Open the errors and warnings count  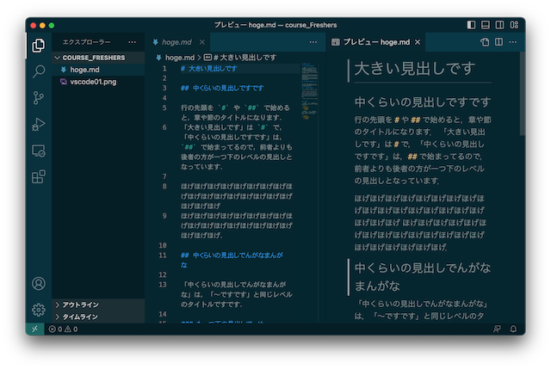pyautogui.click(x=64, y=329)
